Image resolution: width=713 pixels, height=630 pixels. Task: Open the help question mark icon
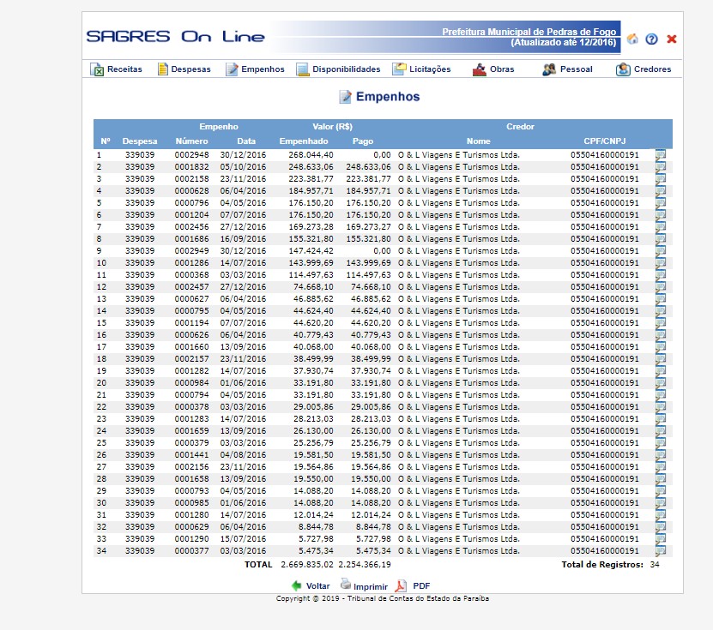click(x=651, y=39)
